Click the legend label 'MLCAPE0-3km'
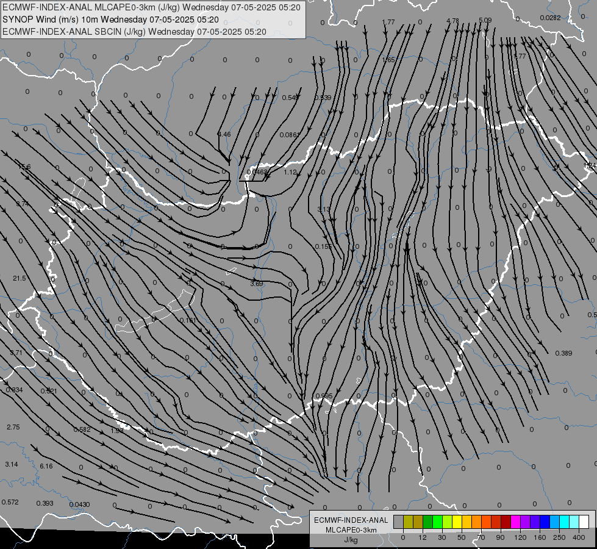The width and height of the screenshot is (597, 549). [351, 530]
